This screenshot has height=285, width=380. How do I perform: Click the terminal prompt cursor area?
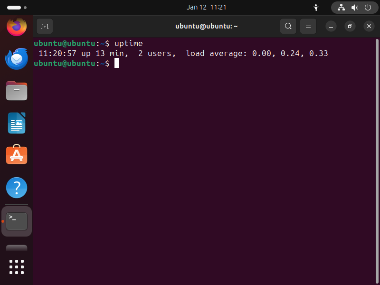(117, 63)
